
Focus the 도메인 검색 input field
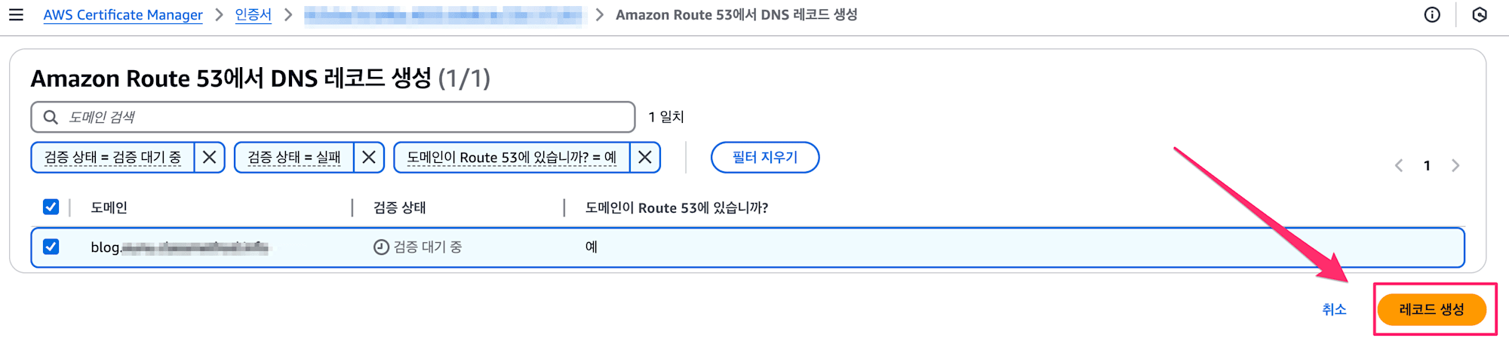tap(333, 117)
